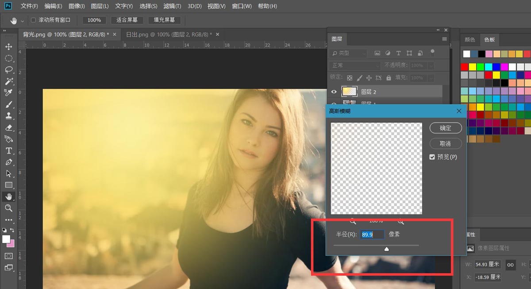The width and height of the screenshot is (531, 289).
Task: Open the 滤镜(T) menu
Action: (172, 6)
